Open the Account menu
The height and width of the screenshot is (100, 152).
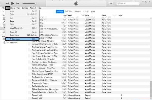tap(33, 8)
